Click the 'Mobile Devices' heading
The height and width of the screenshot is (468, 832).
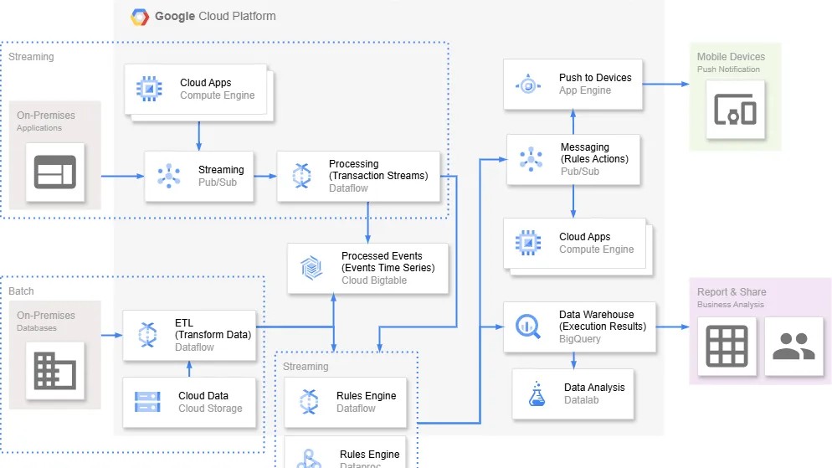point(731,57)
